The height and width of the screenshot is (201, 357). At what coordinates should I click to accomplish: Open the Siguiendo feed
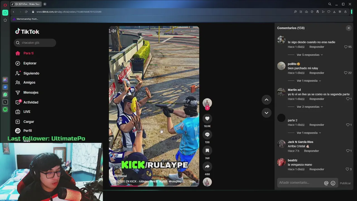[x=27, y=73]
